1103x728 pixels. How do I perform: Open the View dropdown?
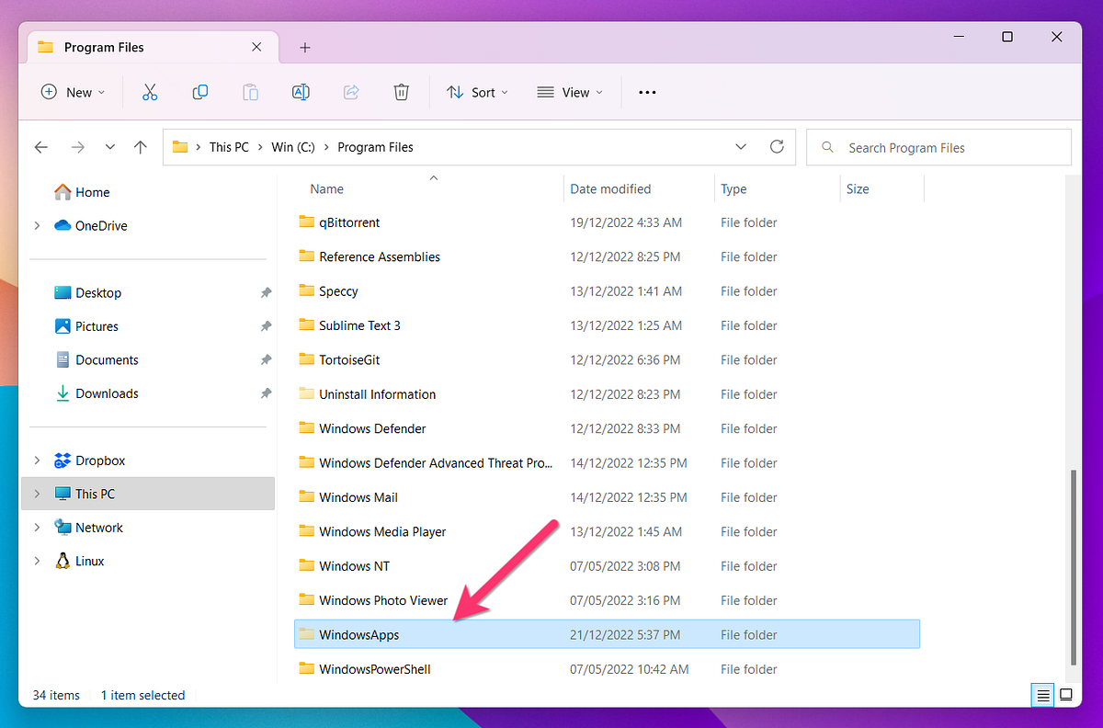click(x=569, y=92)
